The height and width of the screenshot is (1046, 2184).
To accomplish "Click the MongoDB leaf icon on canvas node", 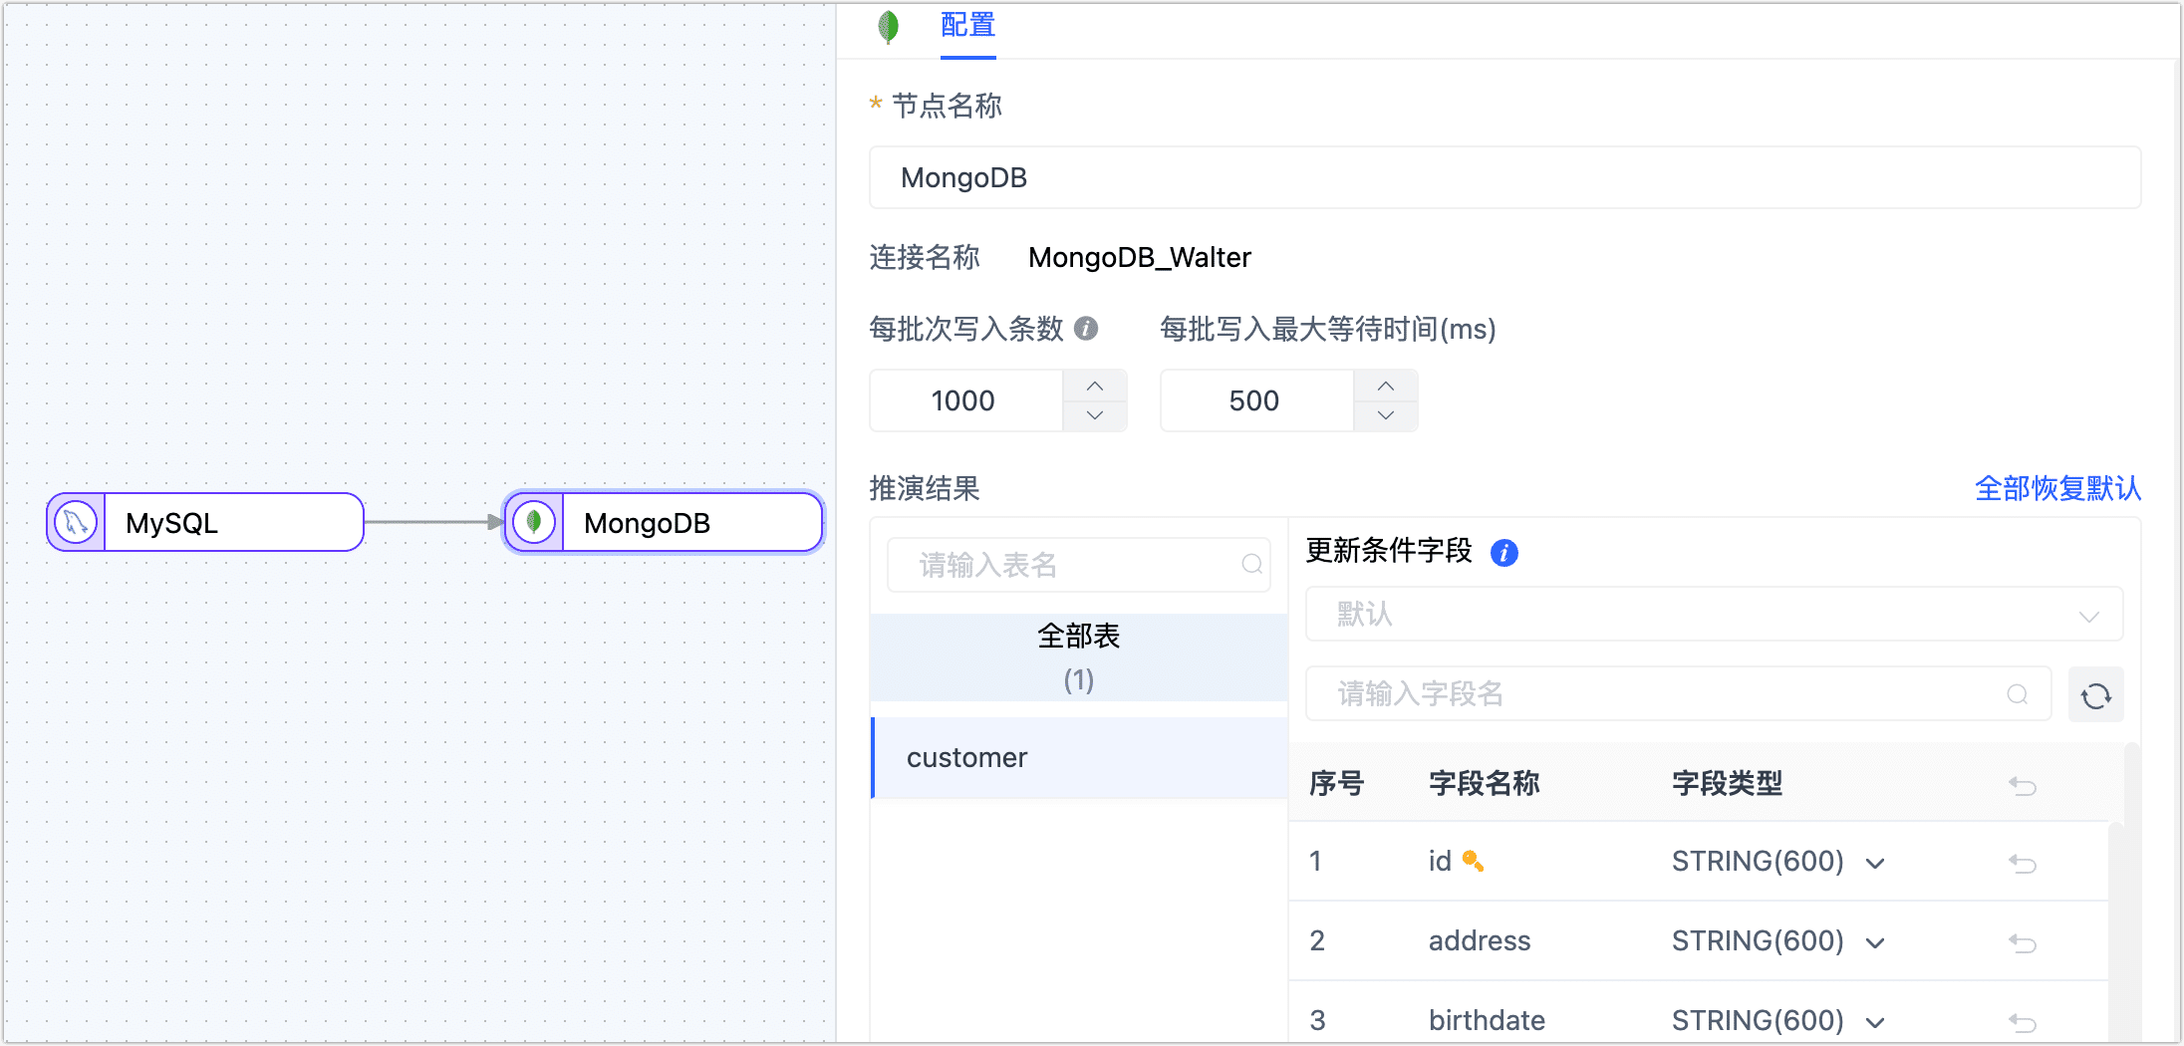I will (x=534, y=522).
